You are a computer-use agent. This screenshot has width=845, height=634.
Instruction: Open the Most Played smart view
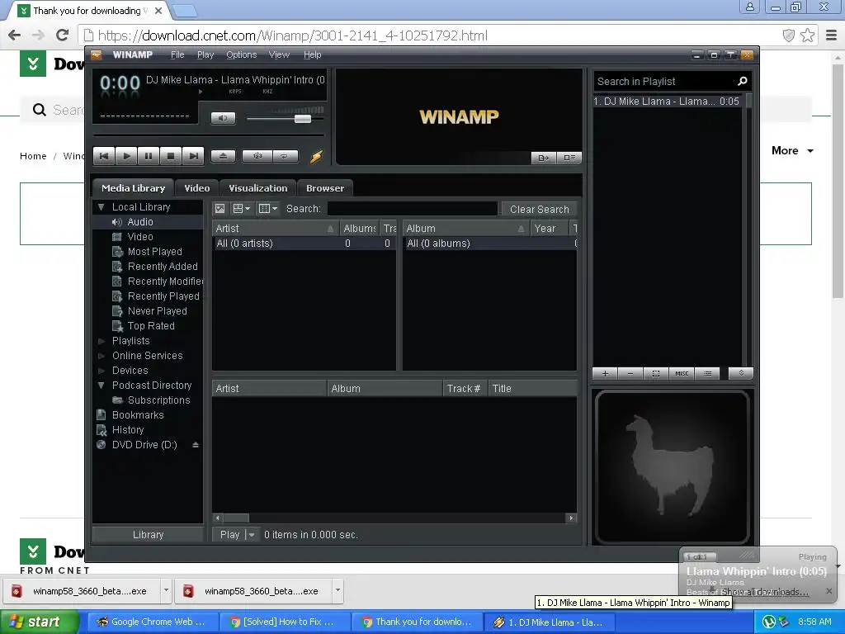154,252
